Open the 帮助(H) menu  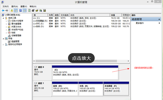point(33,7)
